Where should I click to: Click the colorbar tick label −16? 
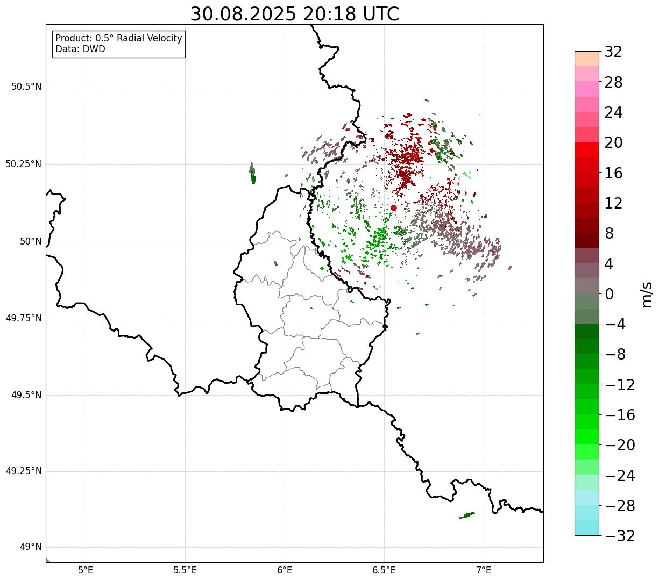(x=620, y=415)
